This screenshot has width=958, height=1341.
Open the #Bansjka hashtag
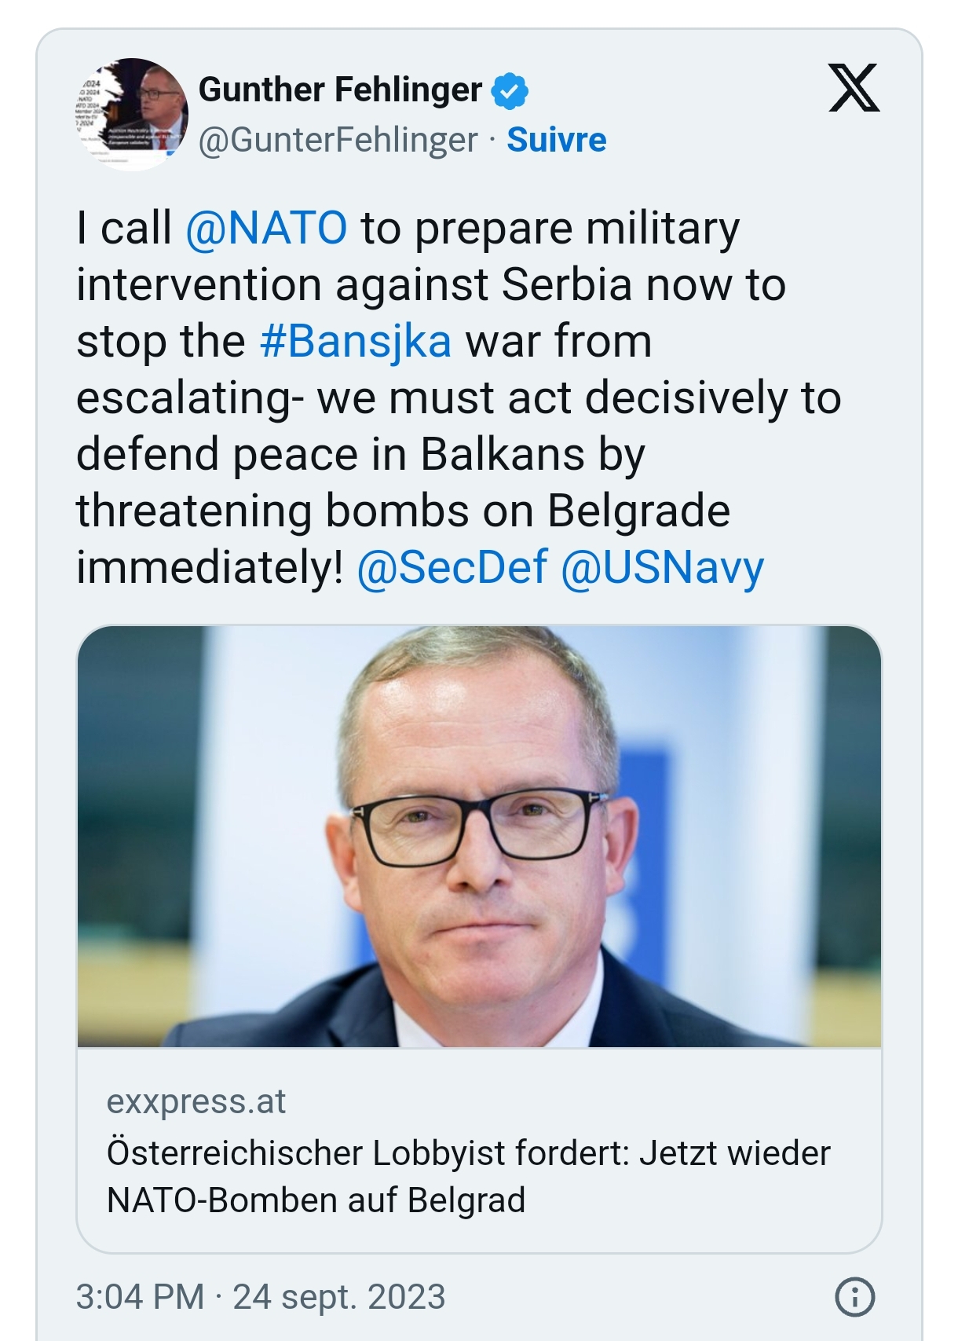(x=356, y=342)
